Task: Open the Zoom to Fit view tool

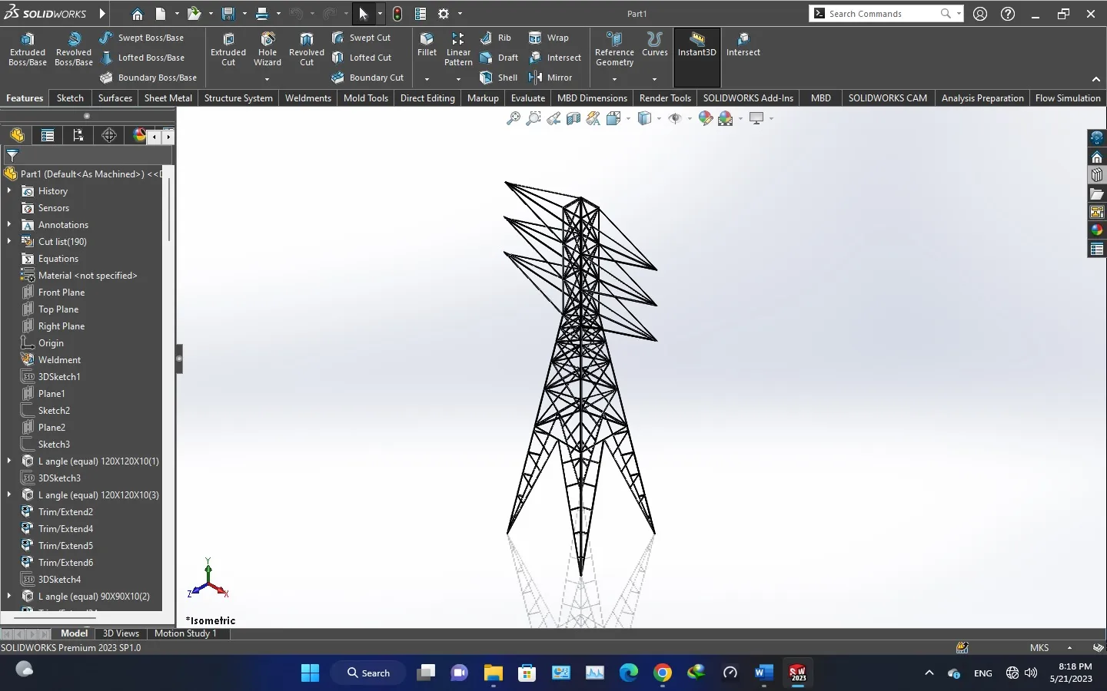Action: [x=514, y=118]
